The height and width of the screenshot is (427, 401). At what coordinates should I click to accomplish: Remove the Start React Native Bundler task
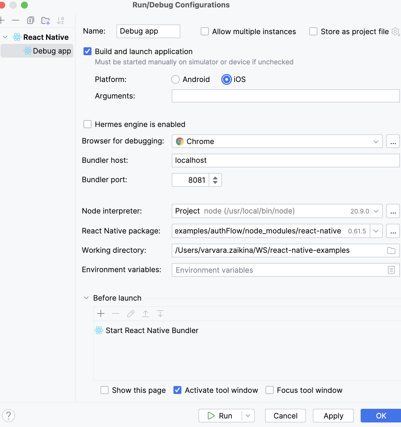click(x=116, y=313)
